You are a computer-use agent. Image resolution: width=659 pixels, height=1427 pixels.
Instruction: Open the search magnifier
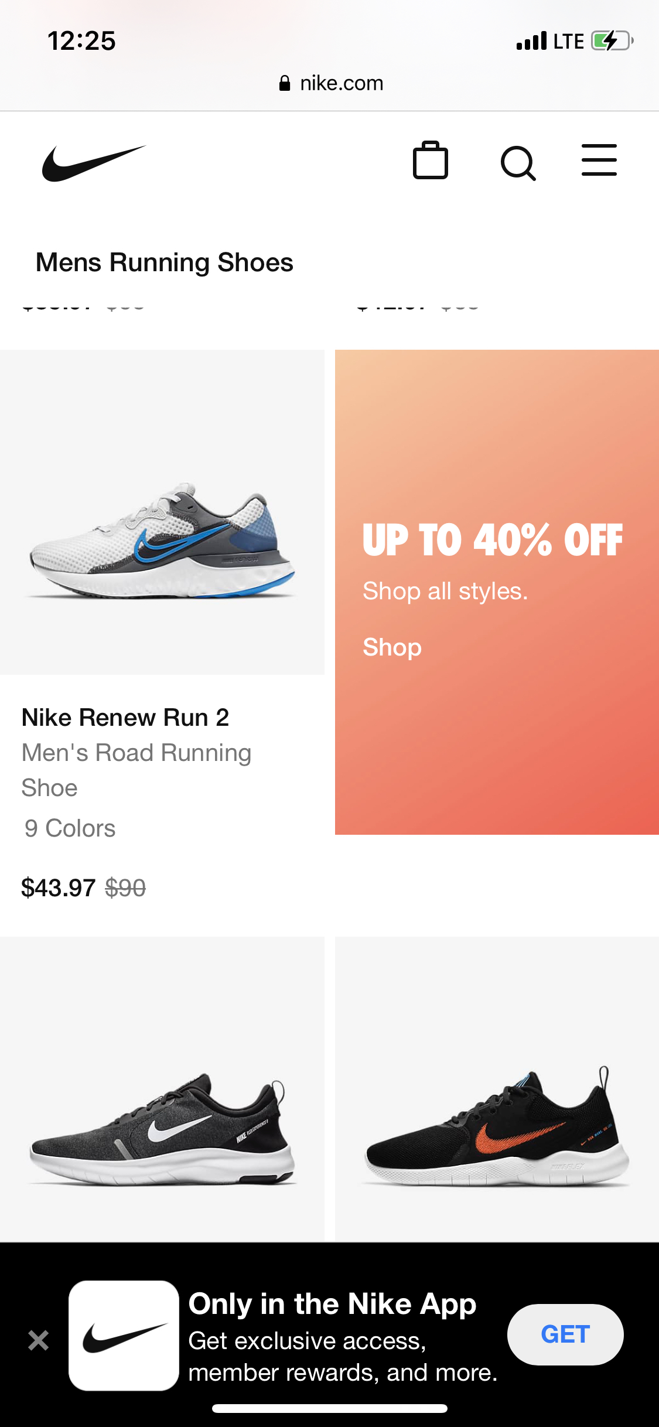518,163
